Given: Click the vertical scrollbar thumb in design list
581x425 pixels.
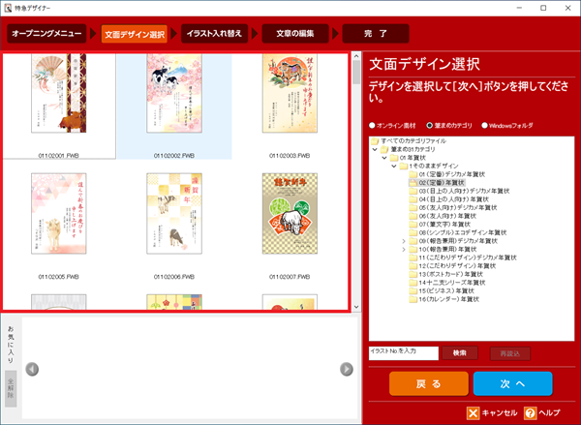Looking at the screenshot, I should pos(356,73).
